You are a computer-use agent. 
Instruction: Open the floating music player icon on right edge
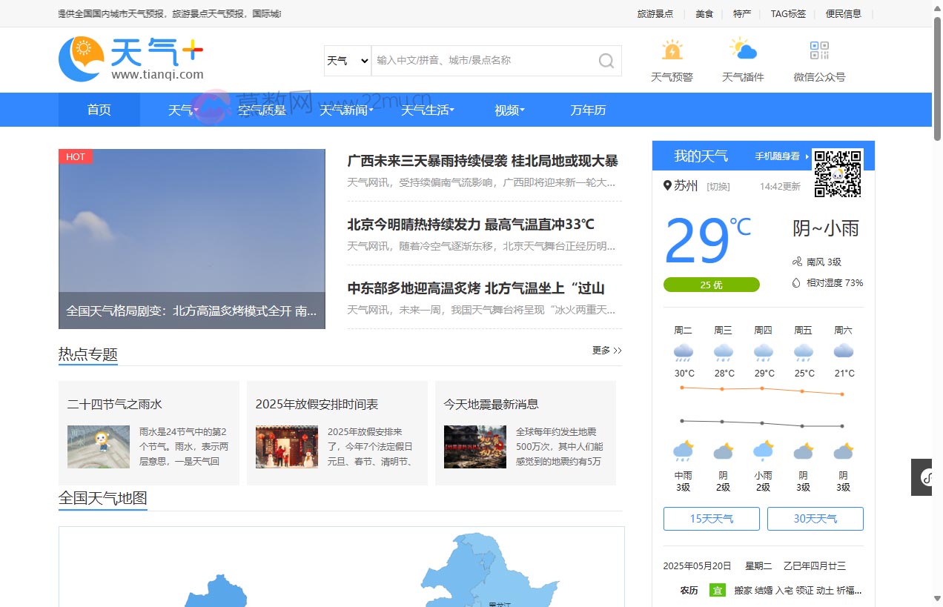[928, 477]
